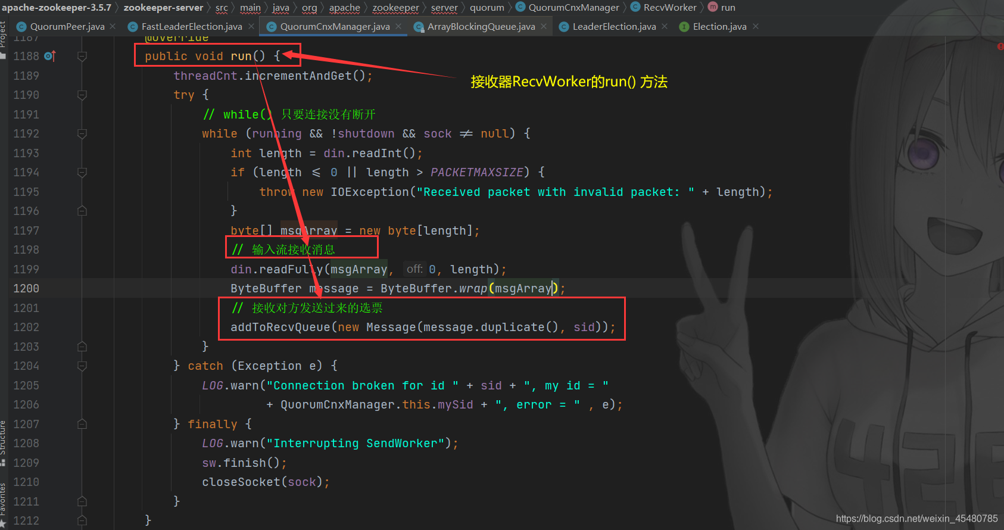Select the QuorumCnxManager.java tab
Viewport: 1004px width, 530px height.
pos(335,26)
